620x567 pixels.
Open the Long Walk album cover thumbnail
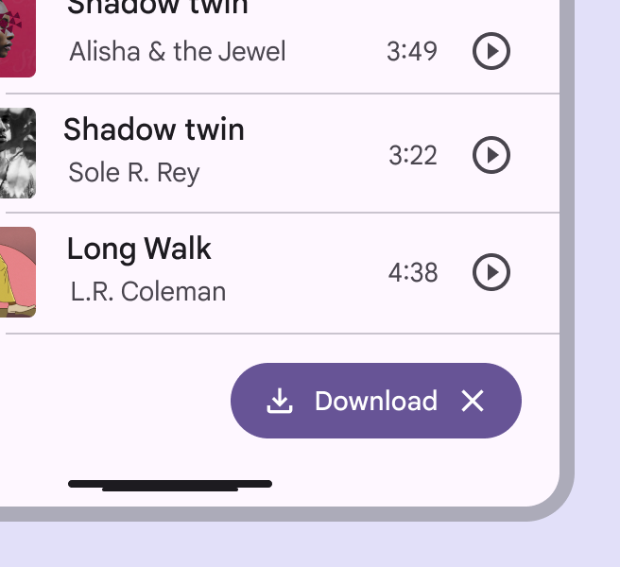17,272
